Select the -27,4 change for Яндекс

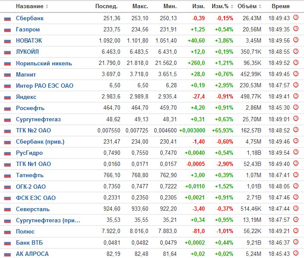click(x=198, y=96)
